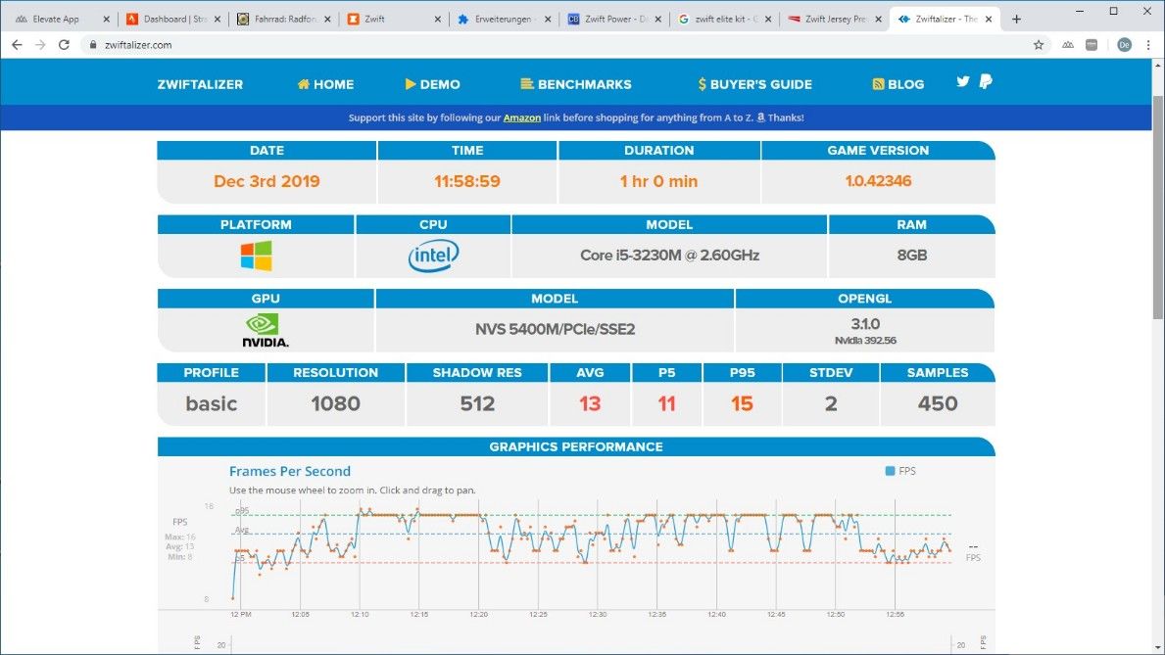Click the Elevate extension icon in toolbar
This screenshot has height=655, width=1165.
[1067, 45]
